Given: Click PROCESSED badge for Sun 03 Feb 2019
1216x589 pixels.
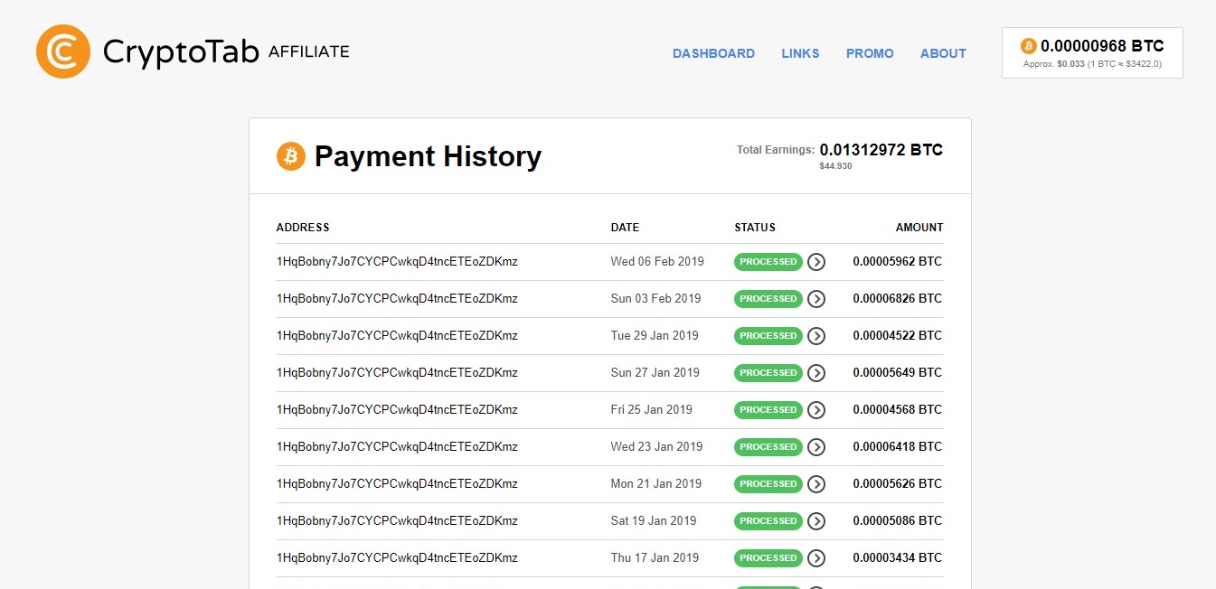Looking at the screenshot, I should [768, 299].
